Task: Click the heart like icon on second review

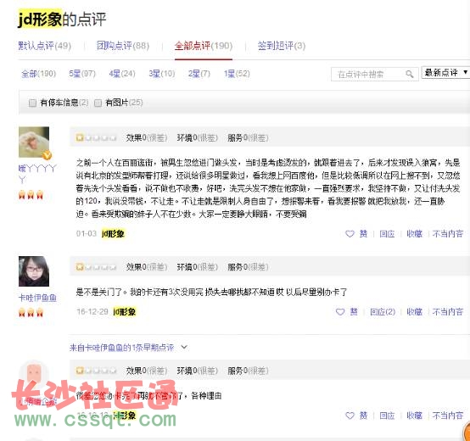Action: tap(340, 312)
